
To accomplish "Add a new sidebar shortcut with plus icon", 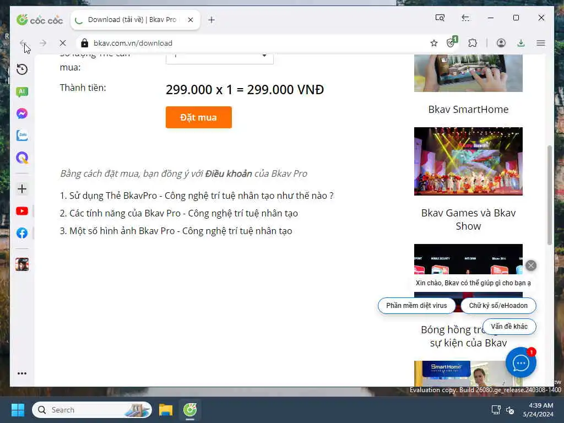I will point(22,189).
